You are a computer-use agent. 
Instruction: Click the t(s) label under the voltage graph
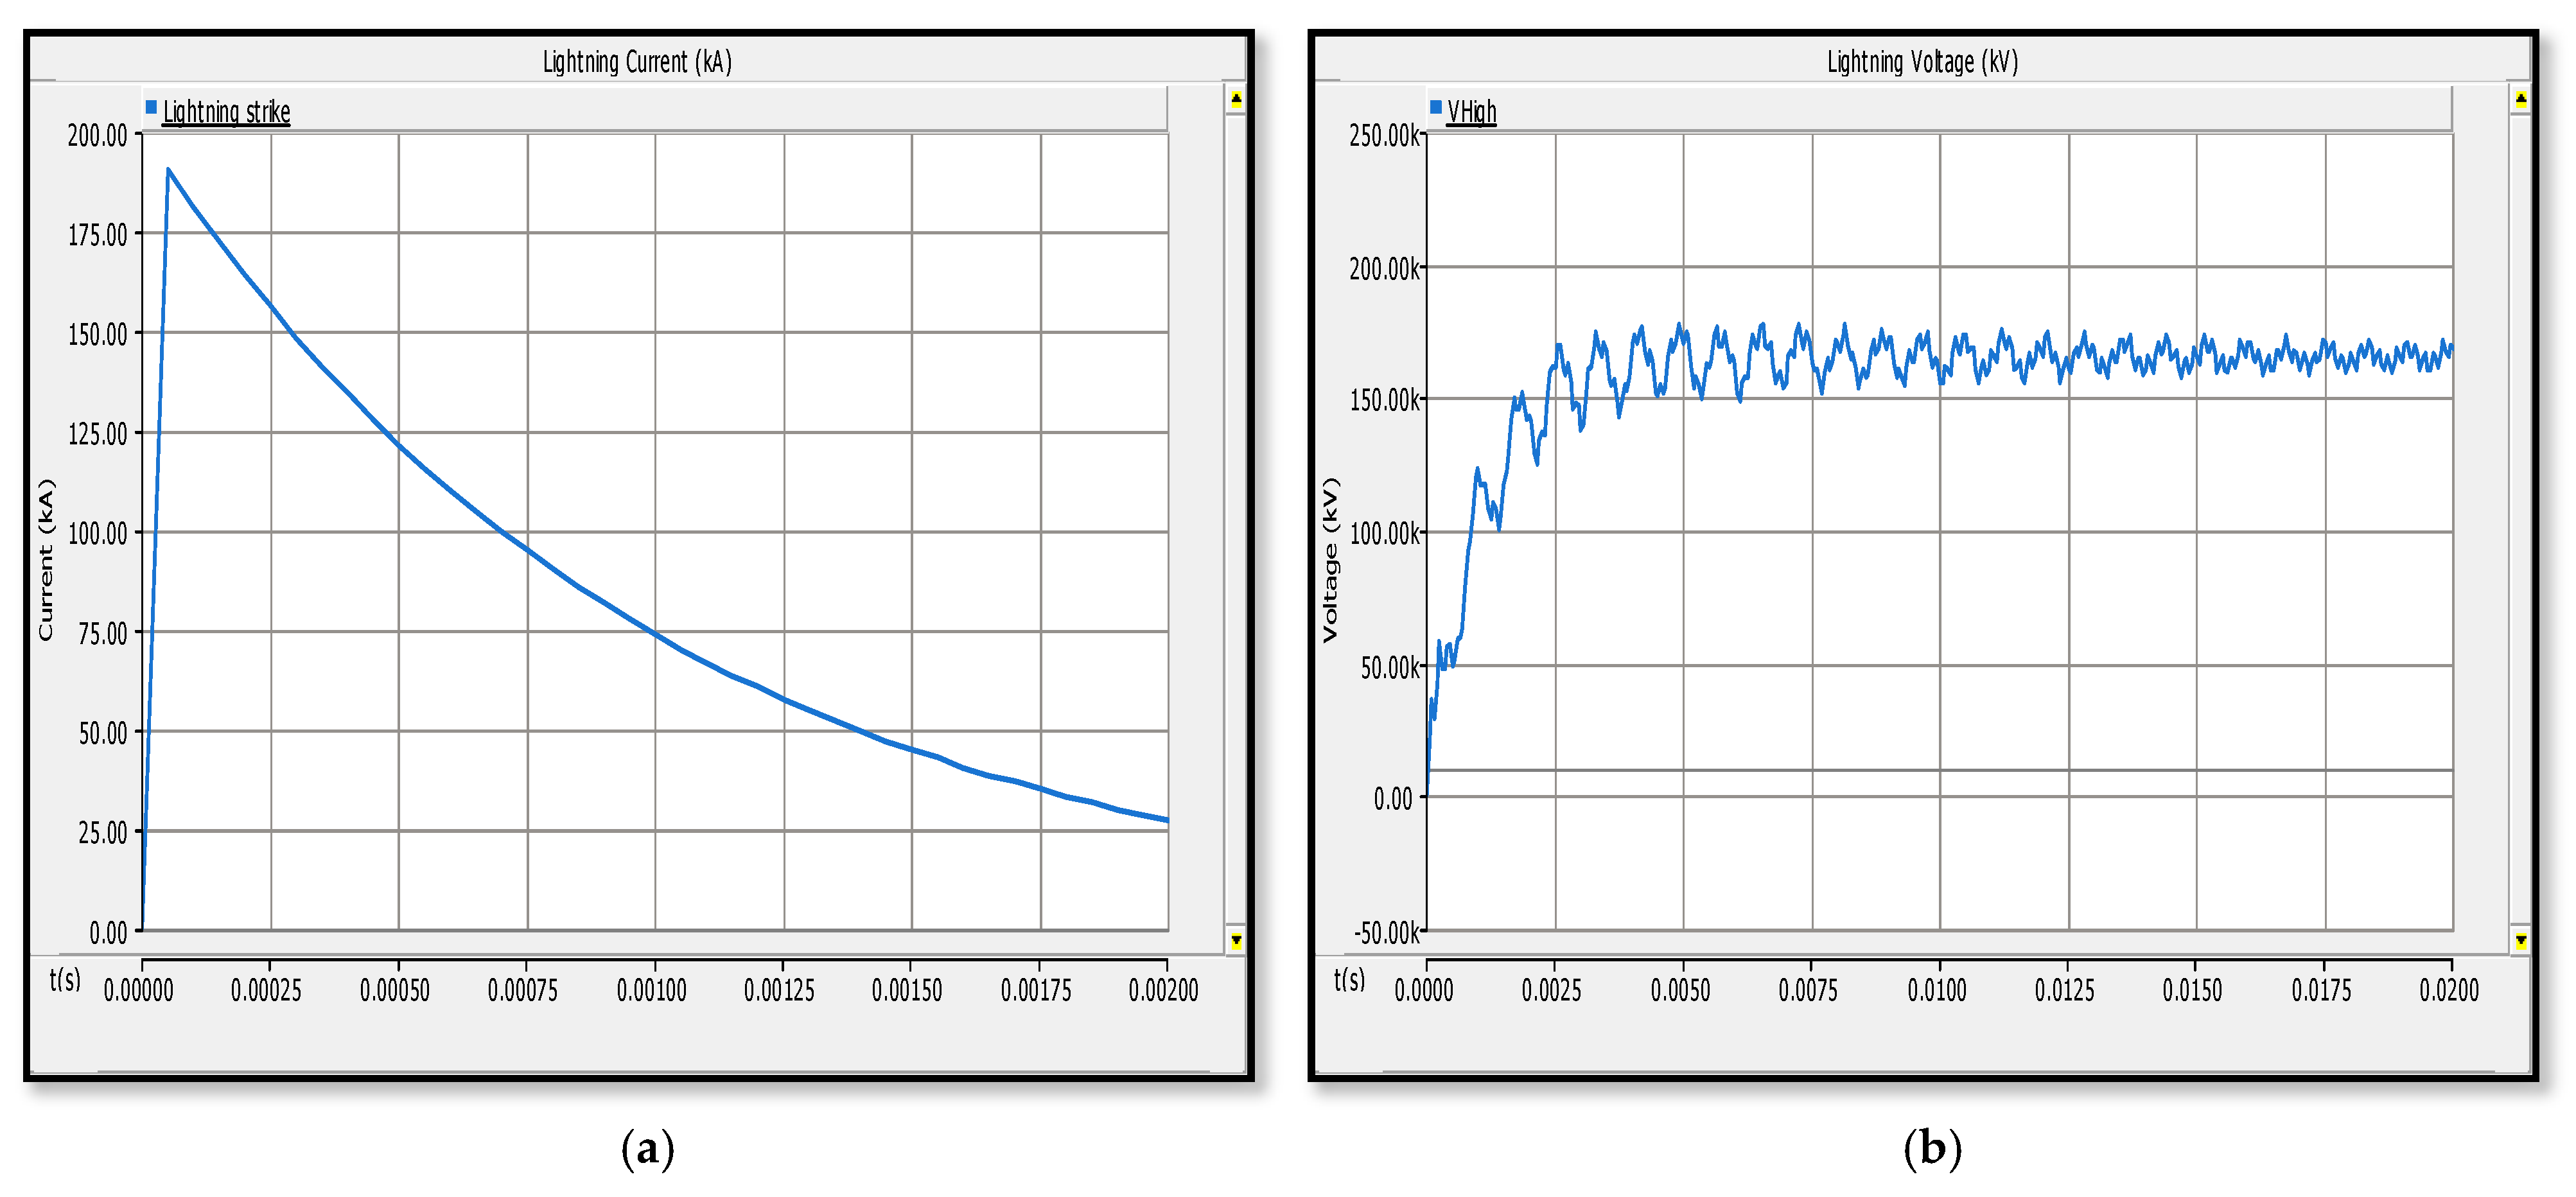coord(1349,979)
